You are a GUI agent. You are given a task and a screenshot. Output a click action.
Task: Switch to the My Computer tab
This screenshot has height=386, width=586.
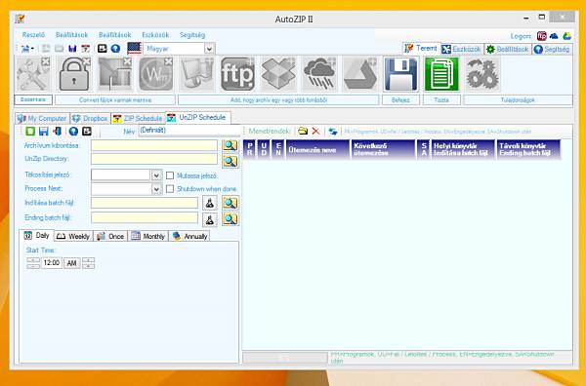click(x=42, y=118)
